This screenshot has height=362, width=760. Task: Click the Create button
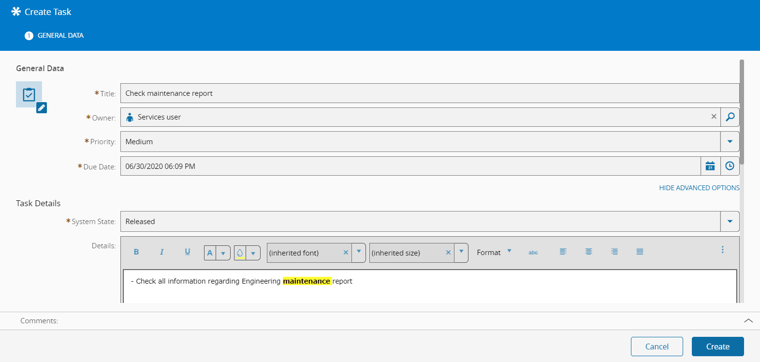click(x=717, y=347)
